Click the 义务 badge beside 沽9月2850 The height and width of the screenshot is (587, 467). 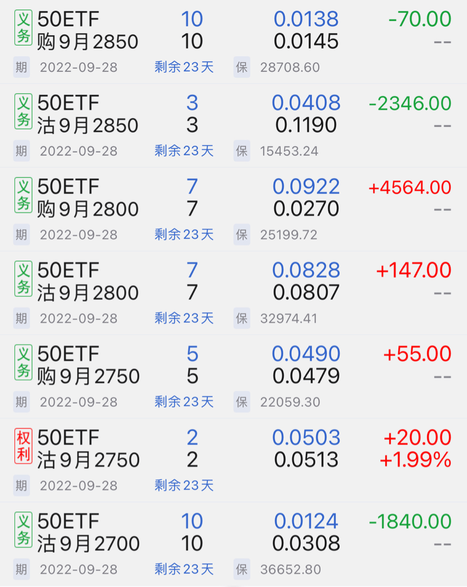pyautogui.click(x=23, y=112)
